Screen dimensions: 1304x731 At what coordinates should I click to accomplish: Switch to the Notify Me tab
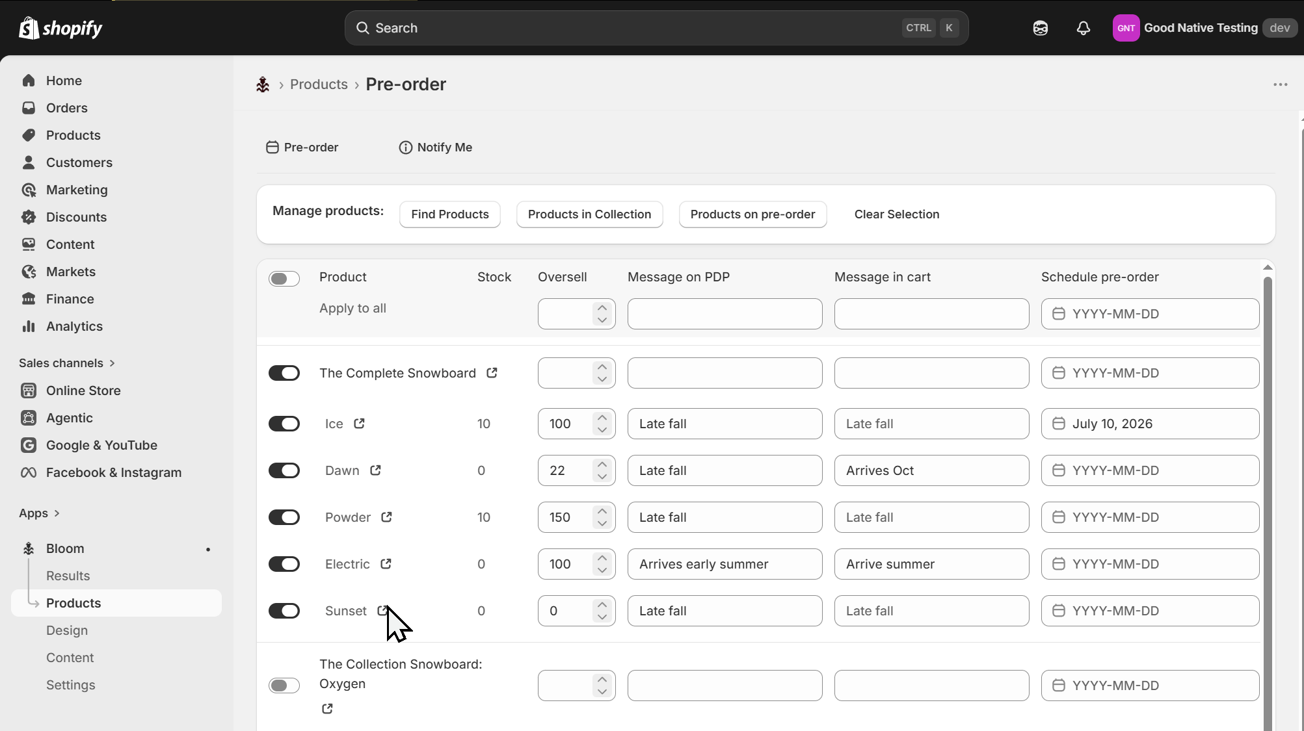tap(436, 147)
